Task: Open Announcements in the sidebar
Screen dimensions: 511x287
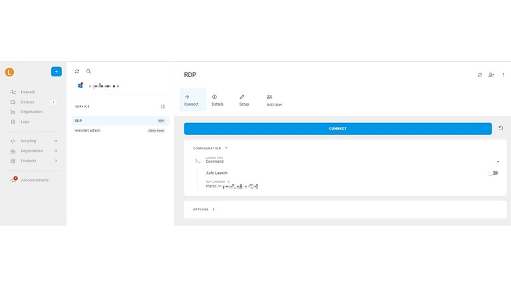Action: click(35, 180)
